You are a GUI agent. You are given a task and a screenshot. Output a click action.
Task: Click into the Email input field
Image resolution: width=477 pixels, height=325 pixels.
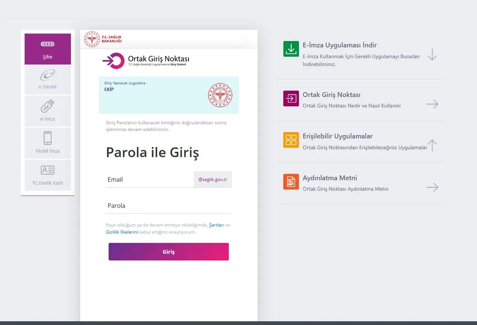click(149, 180)
